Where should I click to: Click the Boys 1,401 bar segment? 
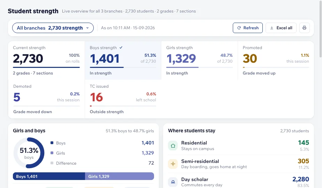click(x=49, y=176)
